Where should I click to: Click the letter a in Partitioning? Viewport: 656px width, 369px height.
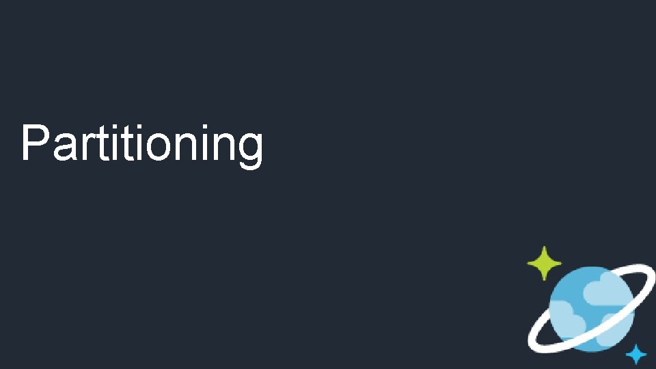(x=66, y=146)
